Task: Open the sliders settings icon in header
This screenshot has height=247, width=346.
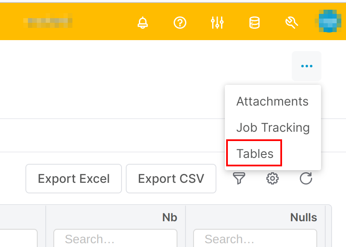Action: point(217,23)
